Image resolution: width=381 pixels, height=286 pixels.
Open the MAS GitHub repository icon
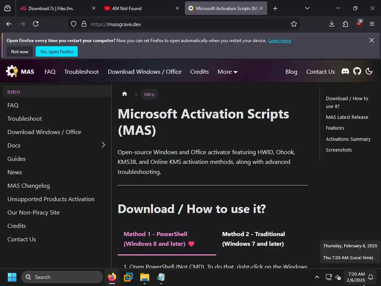point(357,71)
